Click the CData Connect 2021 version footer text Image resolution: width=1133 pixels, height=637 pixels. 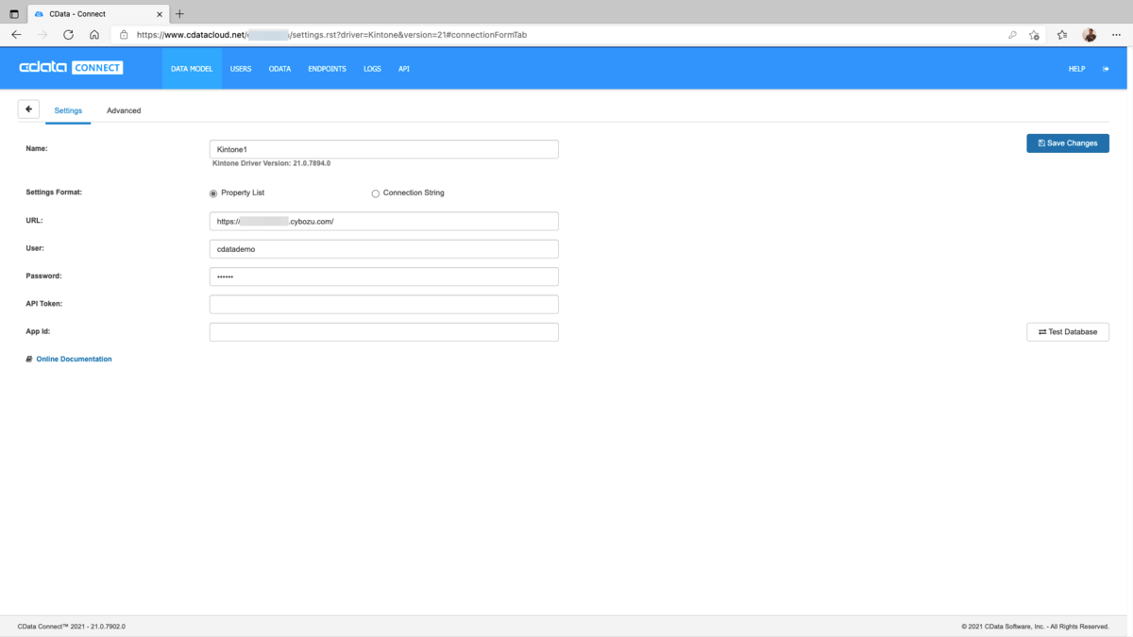(x=72, y=627)
